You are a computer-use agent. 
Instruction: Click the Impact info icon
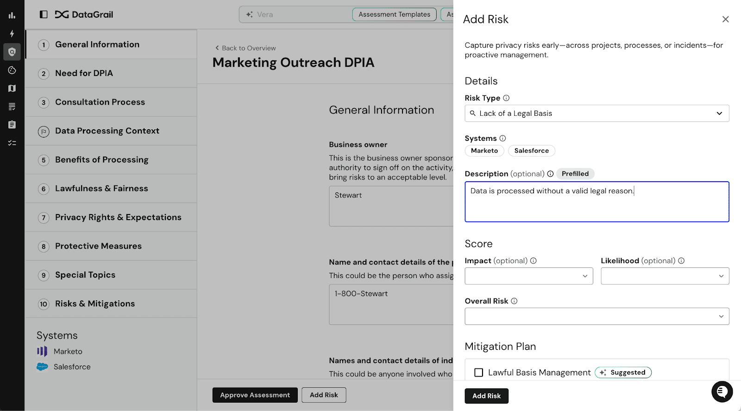533,261
